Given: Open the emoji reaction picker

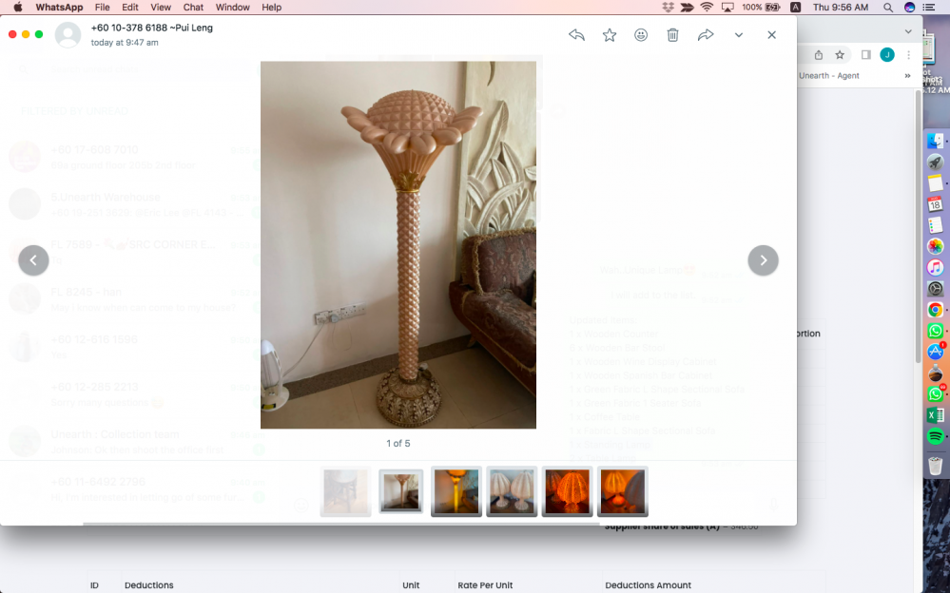Looking at the screenshot, I should 641,35.
